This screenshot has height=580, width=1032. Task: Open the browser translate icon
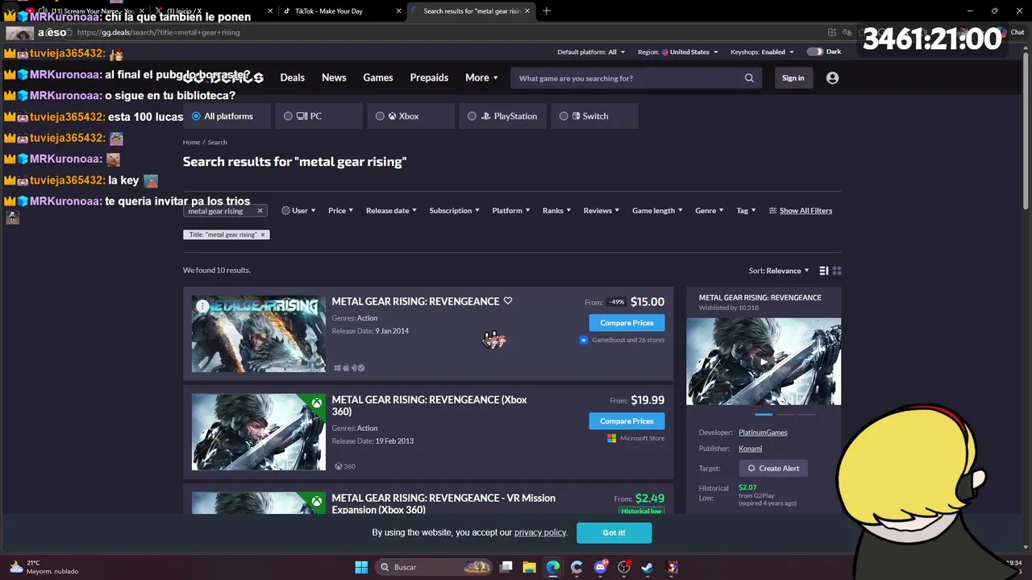[x=847, y=32]
